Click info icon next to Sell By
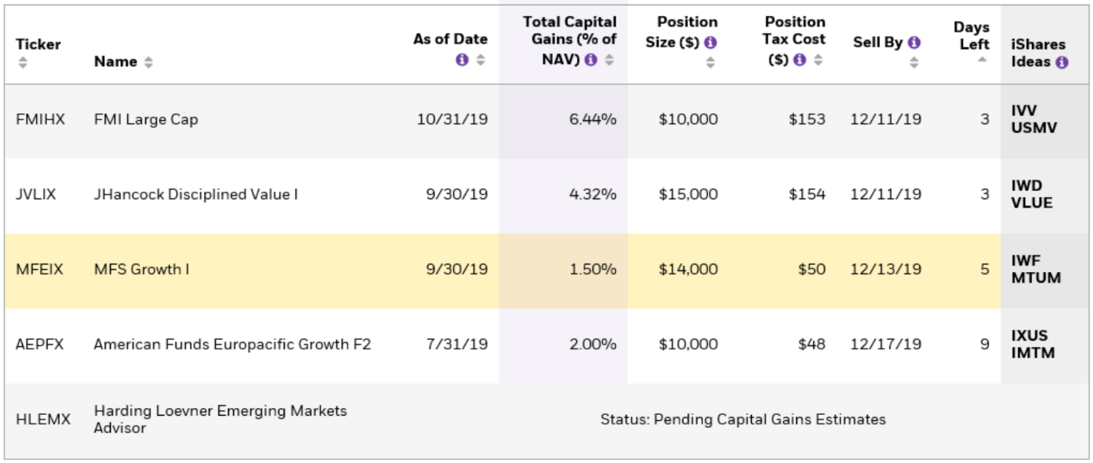 (914, 43)
